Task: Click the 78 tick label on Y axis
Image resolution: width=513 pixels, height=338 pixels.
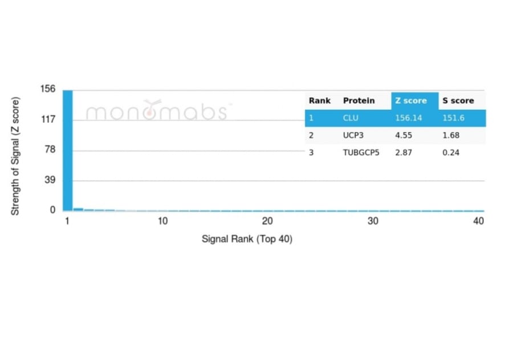Action: pos(50,150)
